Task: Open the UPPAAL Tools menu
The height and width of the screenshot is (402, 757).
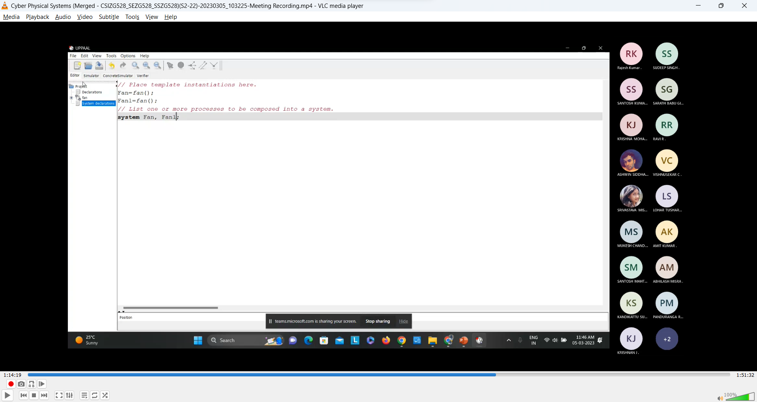Action: click(x=111, y=56)
